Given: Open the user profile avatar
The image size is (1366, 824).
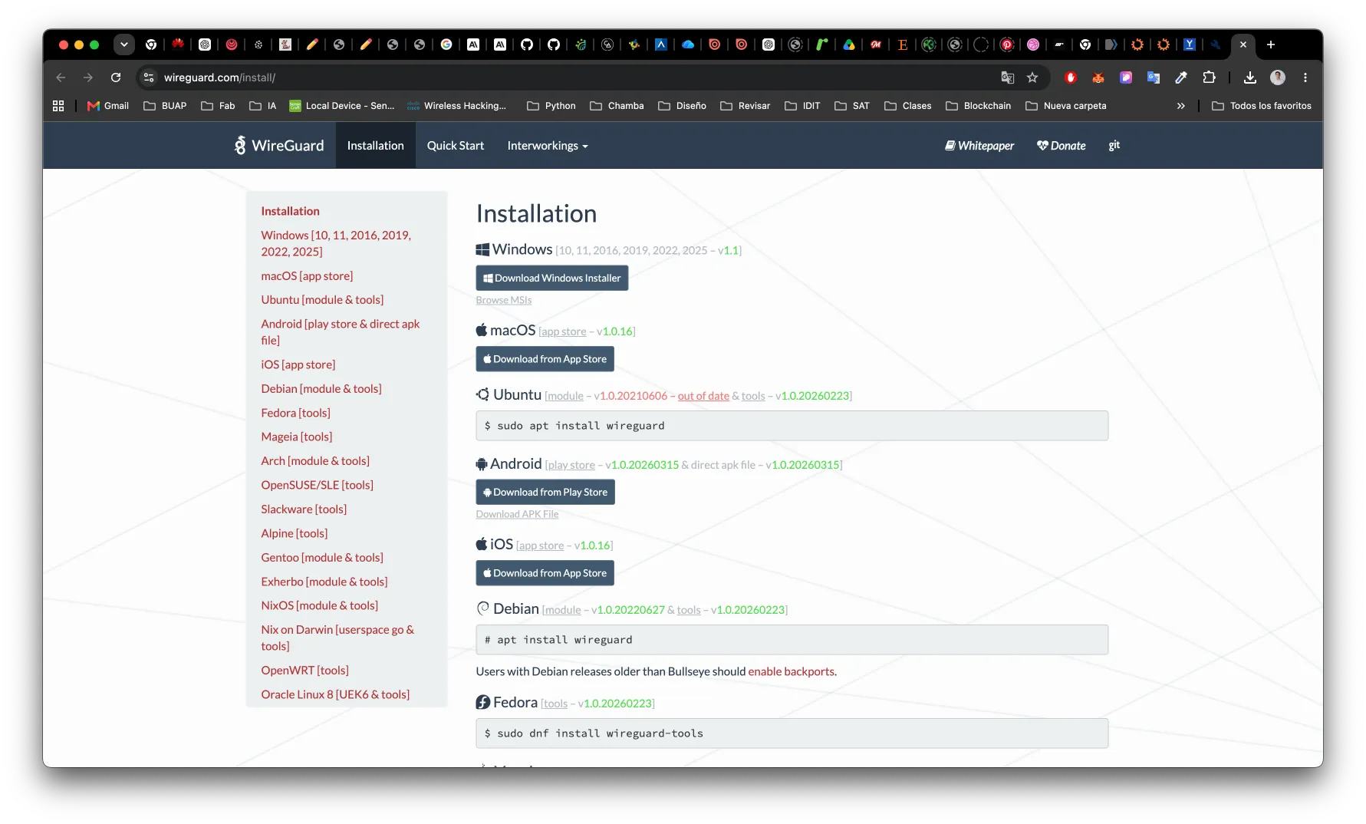Looking at the screenshot, I should [x=1278, y=77].
